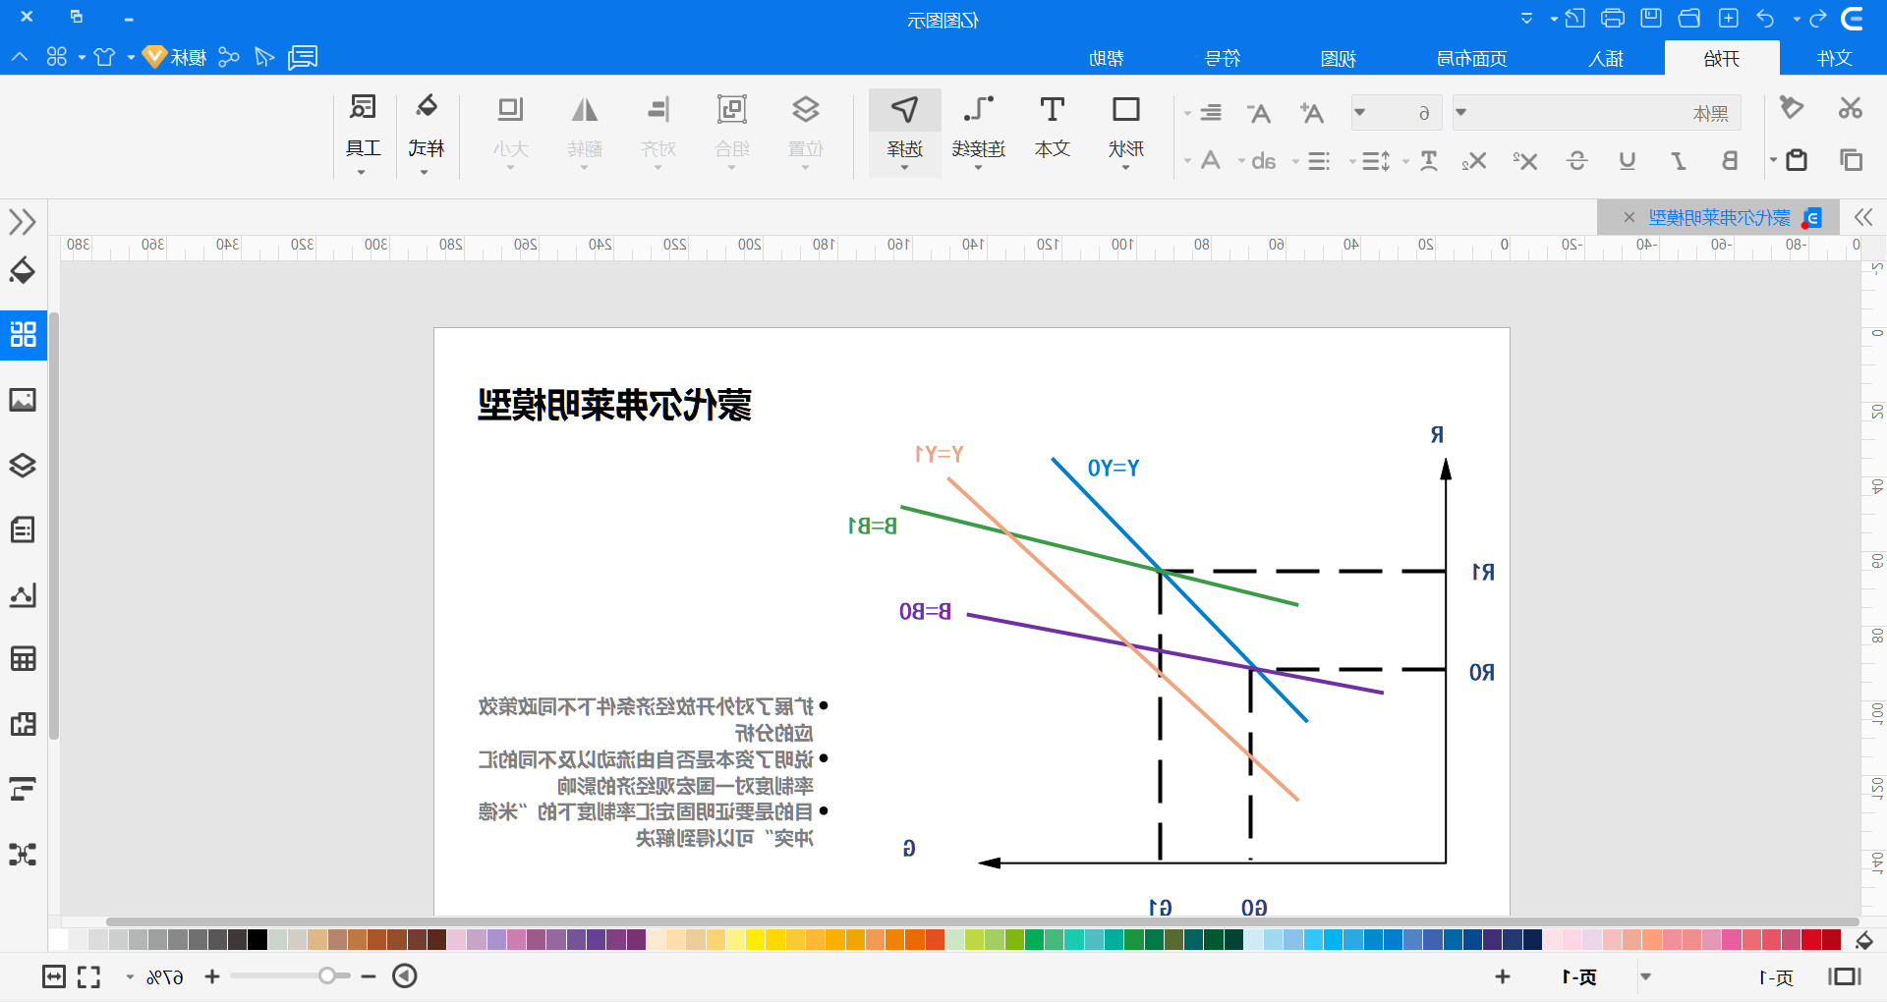
Task: Select the 页-1 page tab
Action: [x=1579, y=976]
